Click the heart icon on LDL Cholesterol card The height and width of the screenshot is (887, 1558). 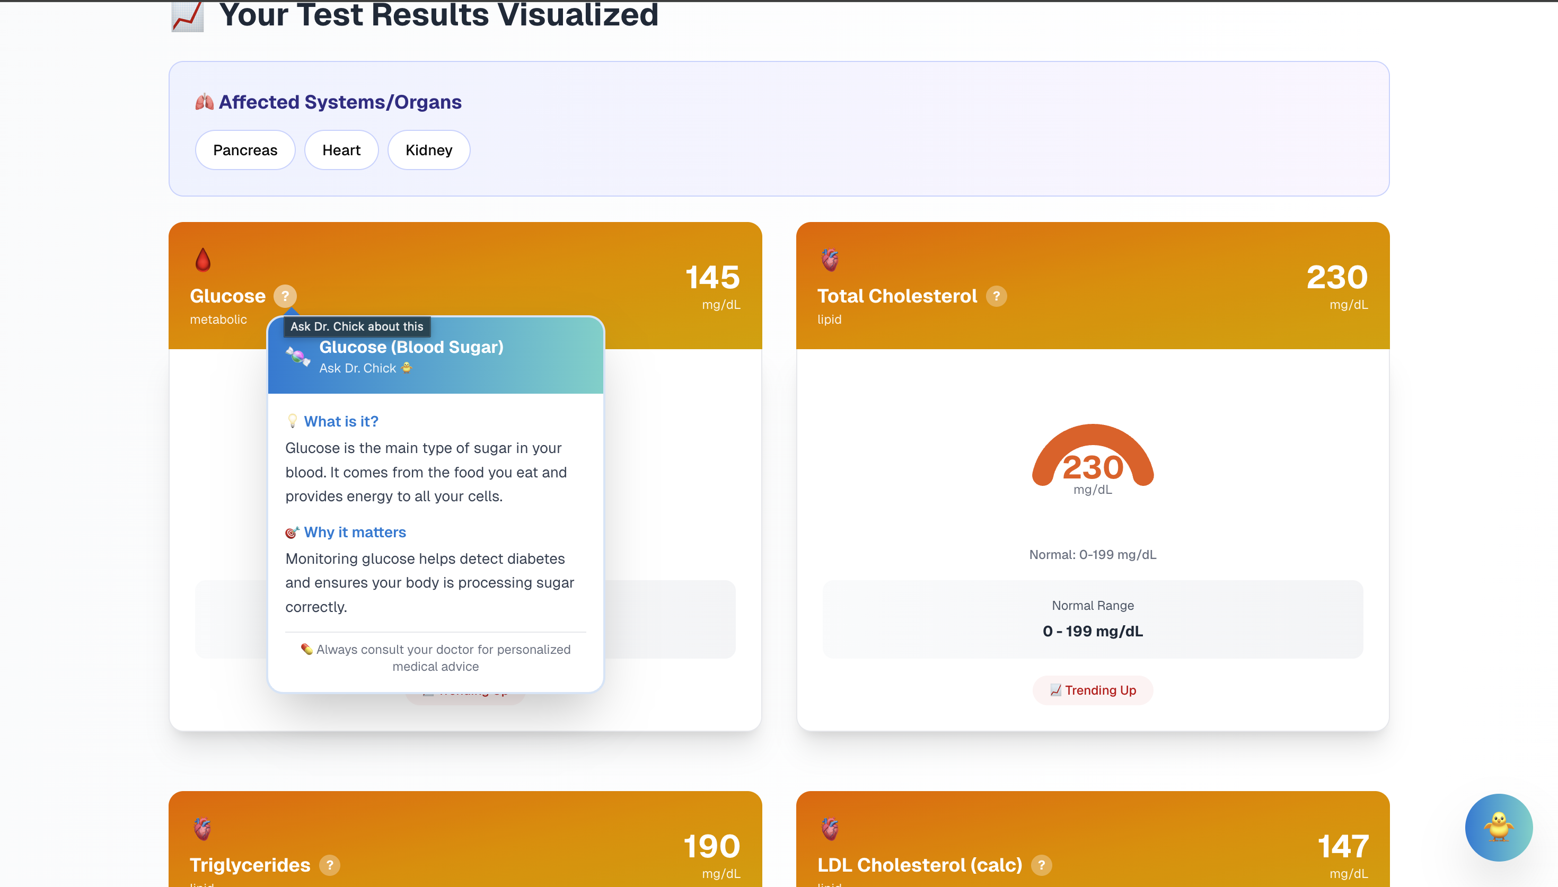(830, 829)
